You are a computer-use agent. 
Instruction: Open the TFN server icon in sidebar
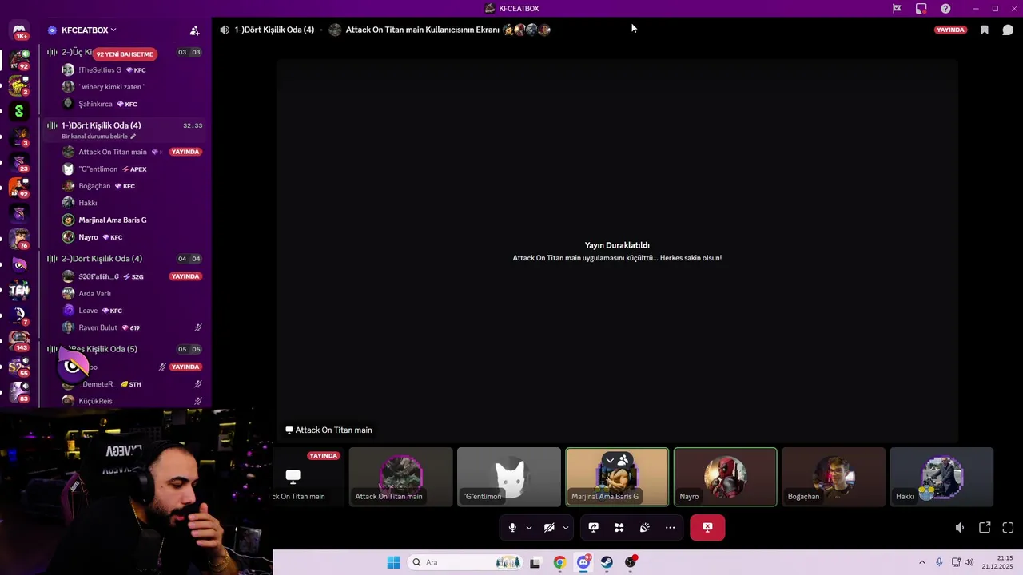point(19,290)
